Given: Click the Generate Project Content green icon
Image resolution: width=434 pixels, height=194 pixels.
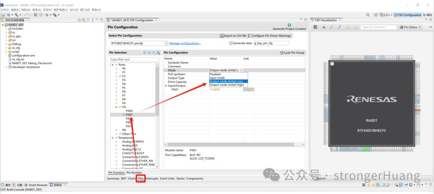Looking at the screenshot, I should tap(289, 25).
